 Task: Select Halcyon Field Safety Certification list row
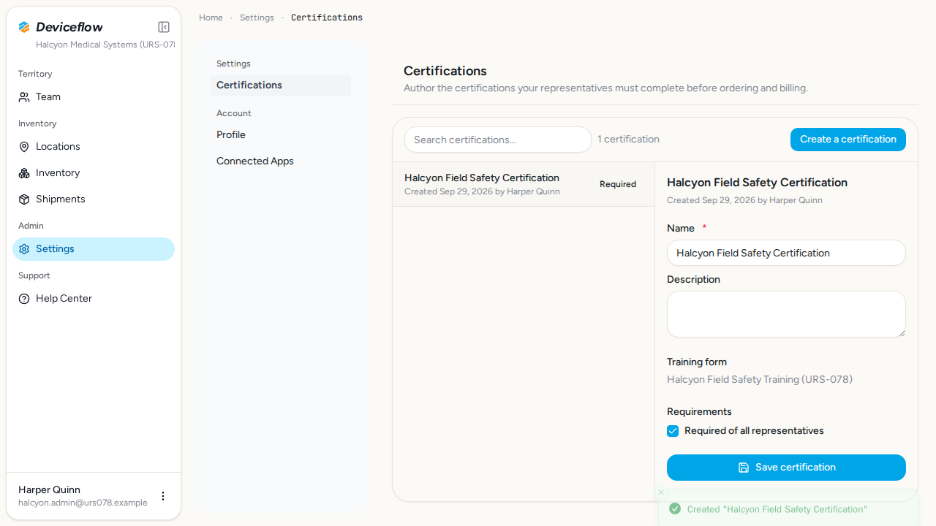(x=524, y=184)
